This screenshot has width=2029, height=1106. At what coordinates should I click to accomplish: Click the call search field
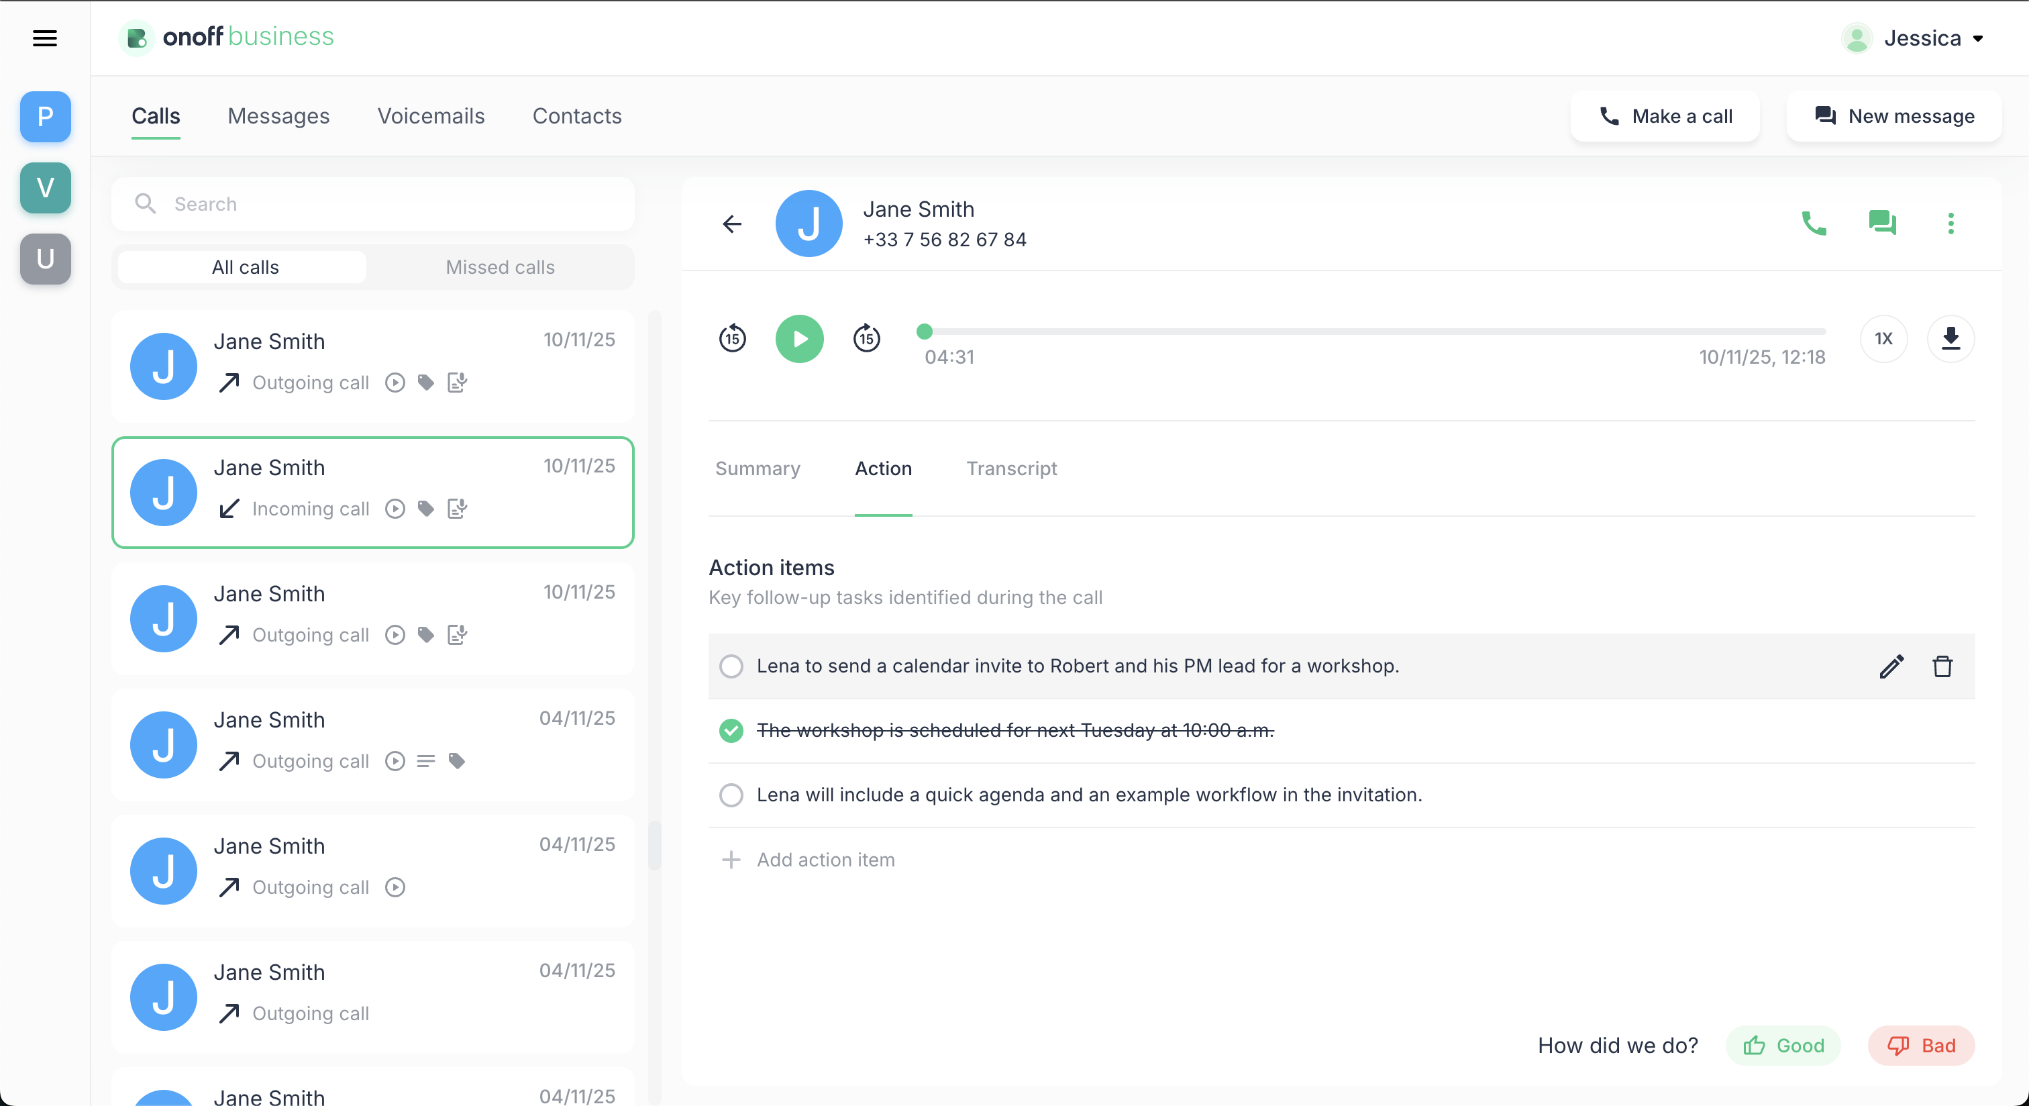[372, 204]
